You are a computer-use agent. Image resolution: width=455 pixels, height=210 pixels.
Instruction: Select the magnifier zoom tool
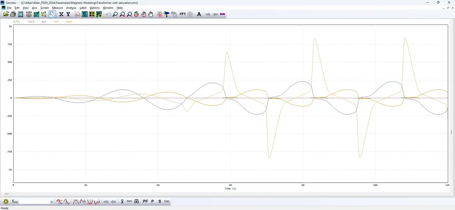pyautogui.click(x=115, y=14)
